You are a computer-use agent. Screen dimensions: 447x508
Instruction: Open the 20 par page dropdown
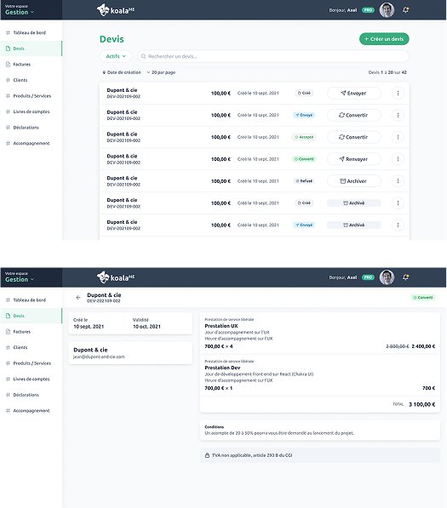[x=161, y=72]
